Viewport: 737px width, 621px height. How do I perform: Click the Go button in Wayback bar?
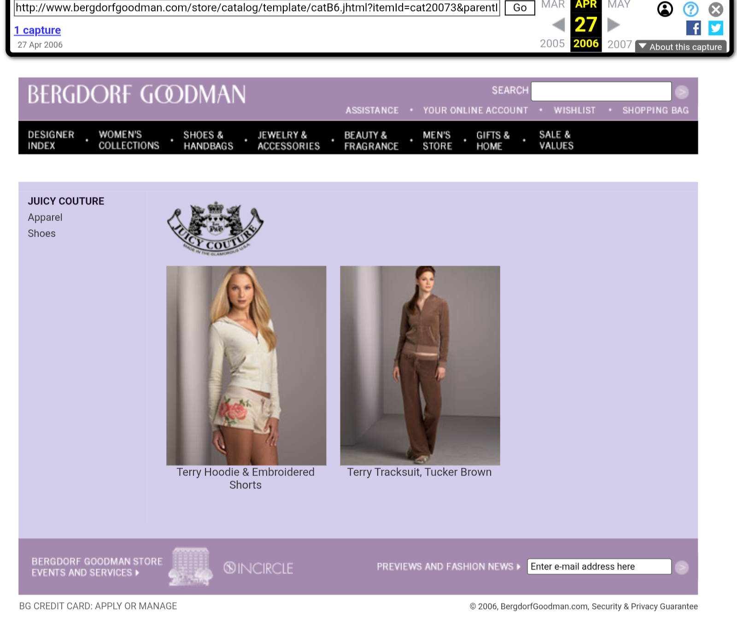pos(520,7)
